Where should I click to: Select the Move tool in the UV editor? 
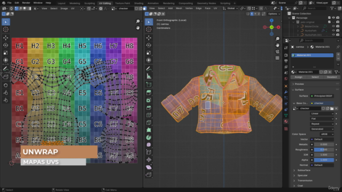(x=6, y=38)
